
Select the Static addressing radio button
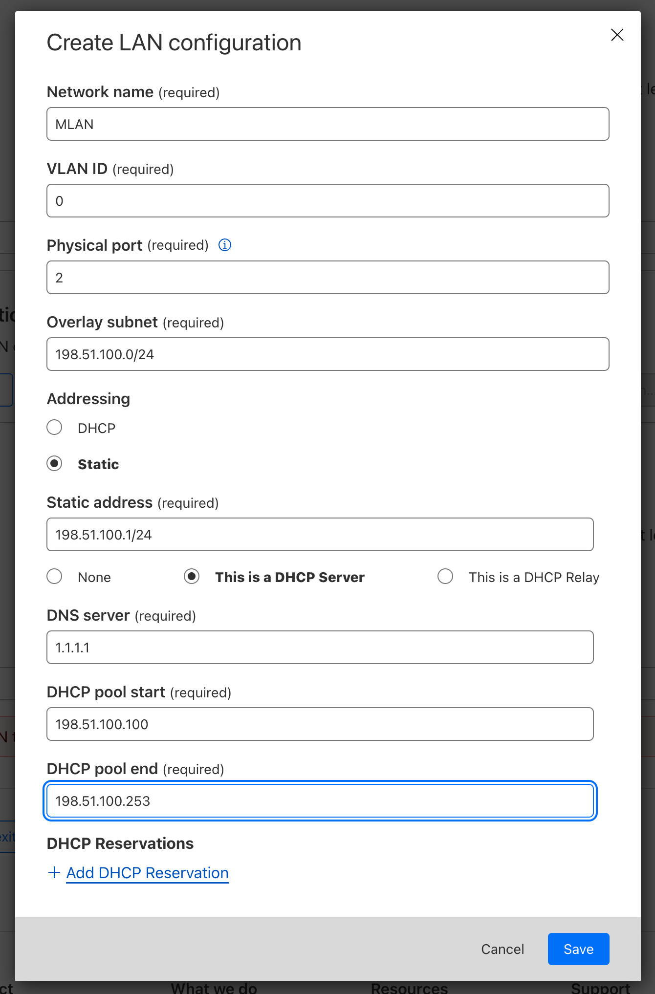[x=54, y=463]
